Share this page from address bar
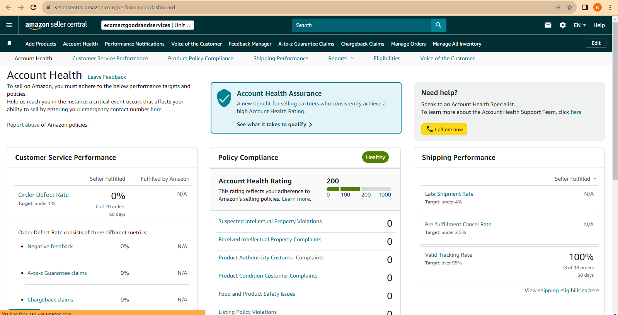Screen dimensions: 618x315 (x=557, y=7)
